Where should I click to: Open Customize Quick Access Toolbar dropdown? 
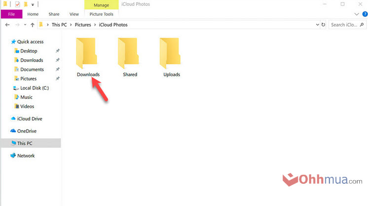tap(33, 4)
